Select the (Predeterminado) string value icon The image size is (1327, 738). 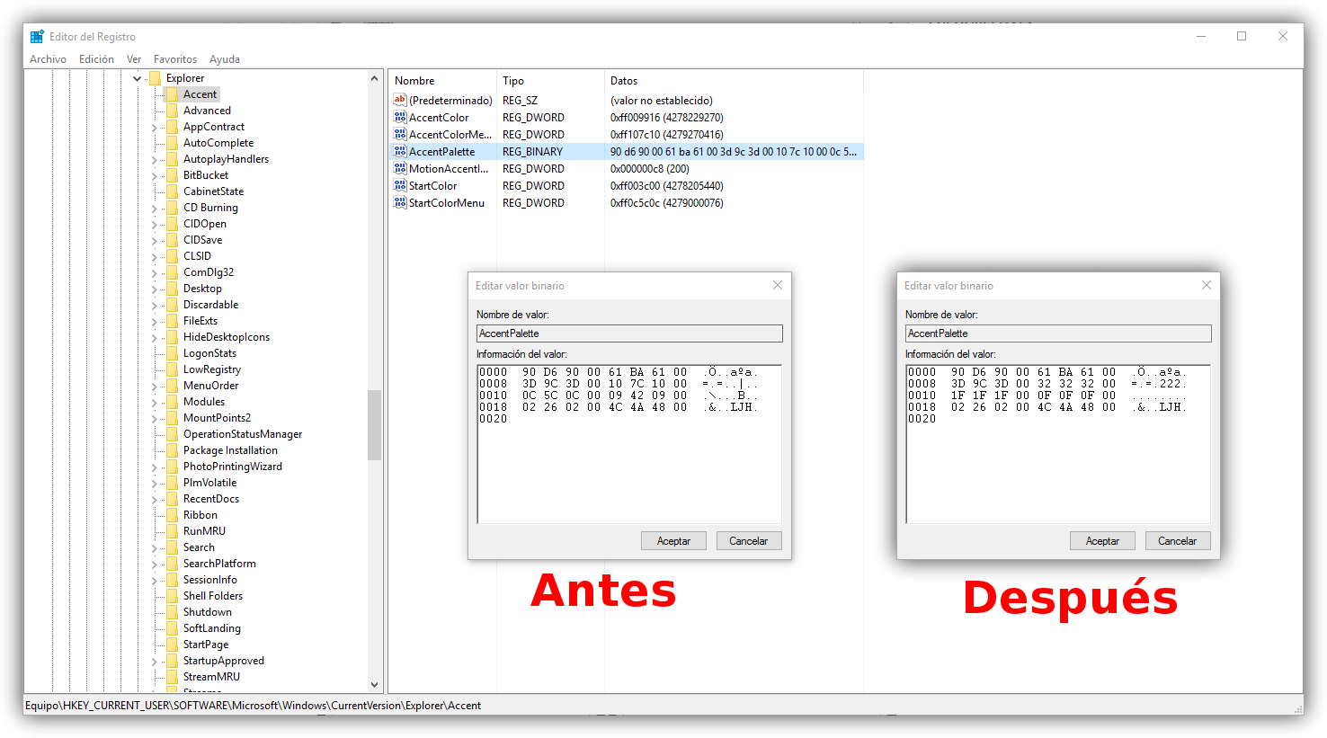tap(400, 100)
